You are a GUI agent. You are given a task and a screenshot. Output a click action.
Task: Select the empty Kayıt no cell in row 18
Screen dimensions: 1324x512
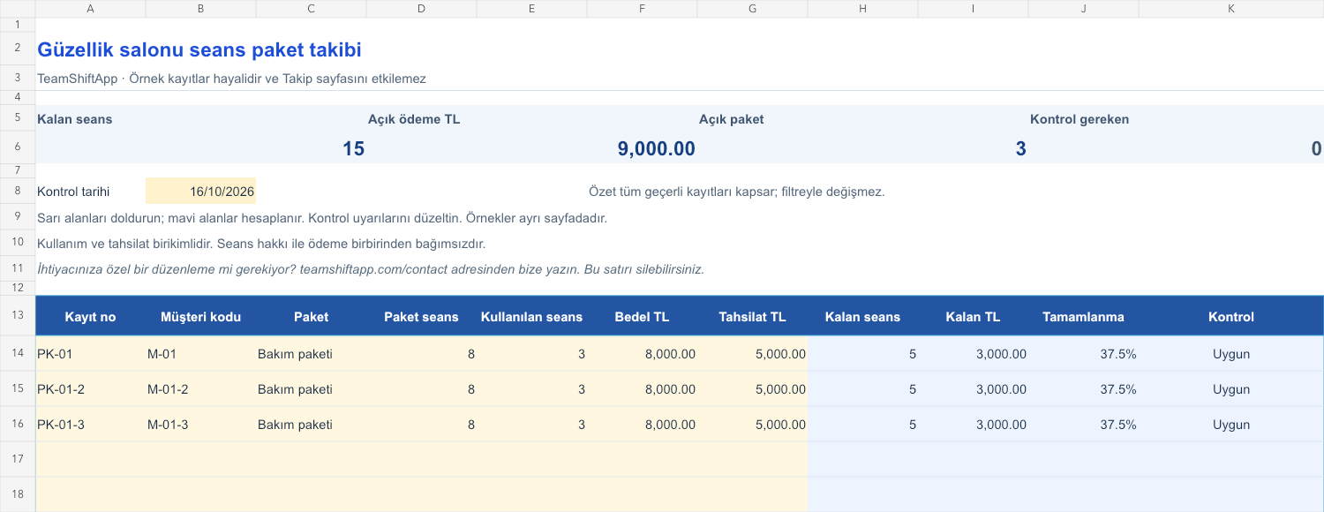[91, 494]
